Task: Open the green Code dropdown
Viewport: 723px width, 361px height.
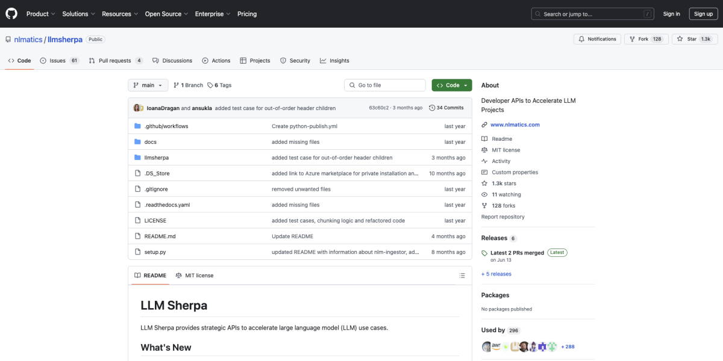Action: [x=451, y=85]
